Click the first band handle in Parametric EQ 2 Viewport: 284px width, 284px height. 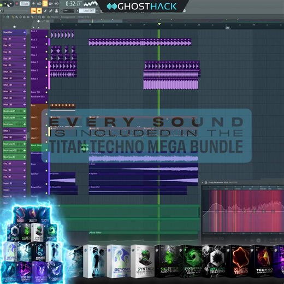point(216,212)
